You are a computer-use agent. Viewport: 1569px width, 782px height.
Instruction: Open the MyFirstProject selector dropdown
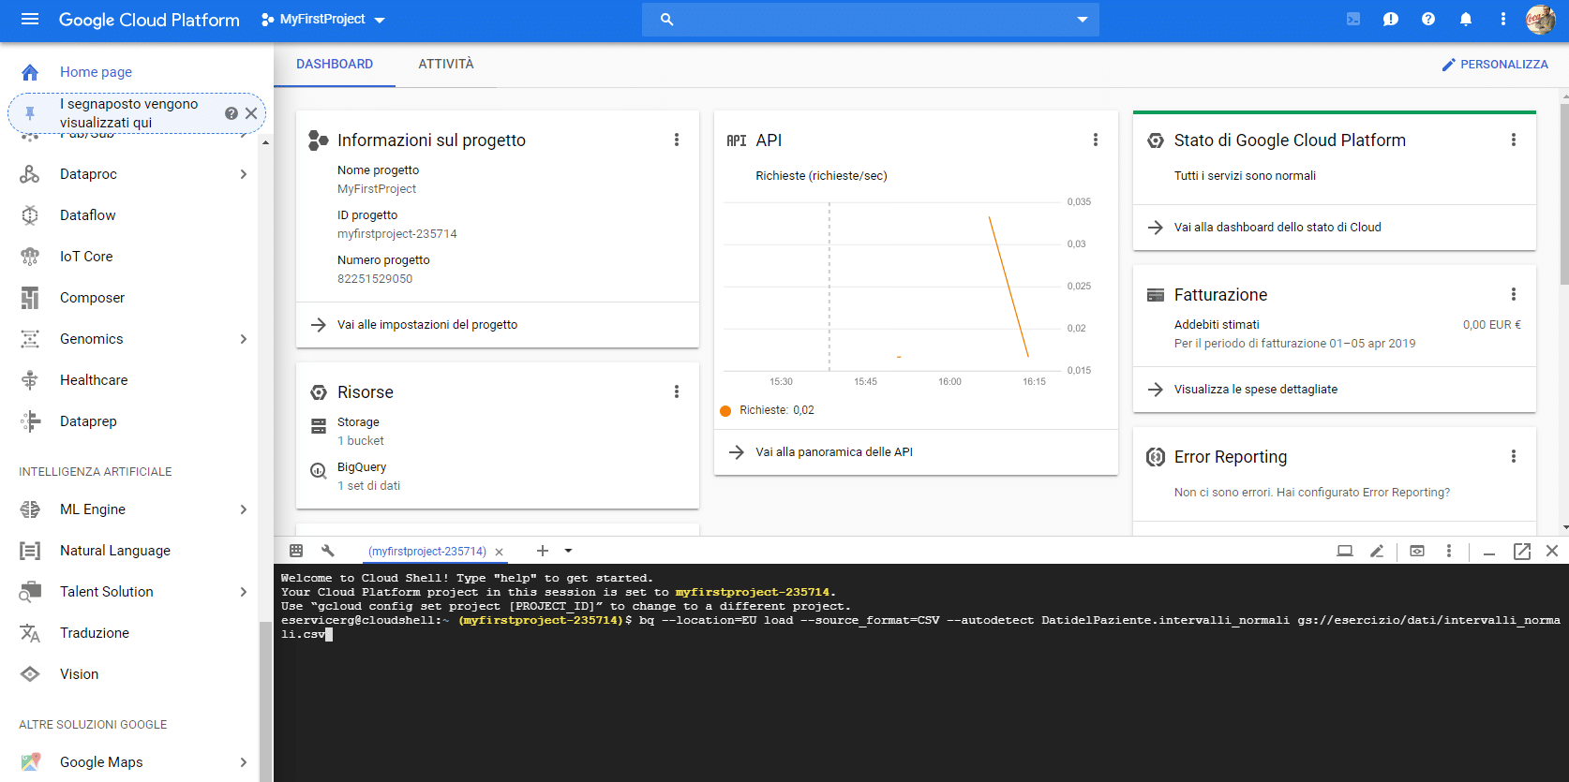323,19
